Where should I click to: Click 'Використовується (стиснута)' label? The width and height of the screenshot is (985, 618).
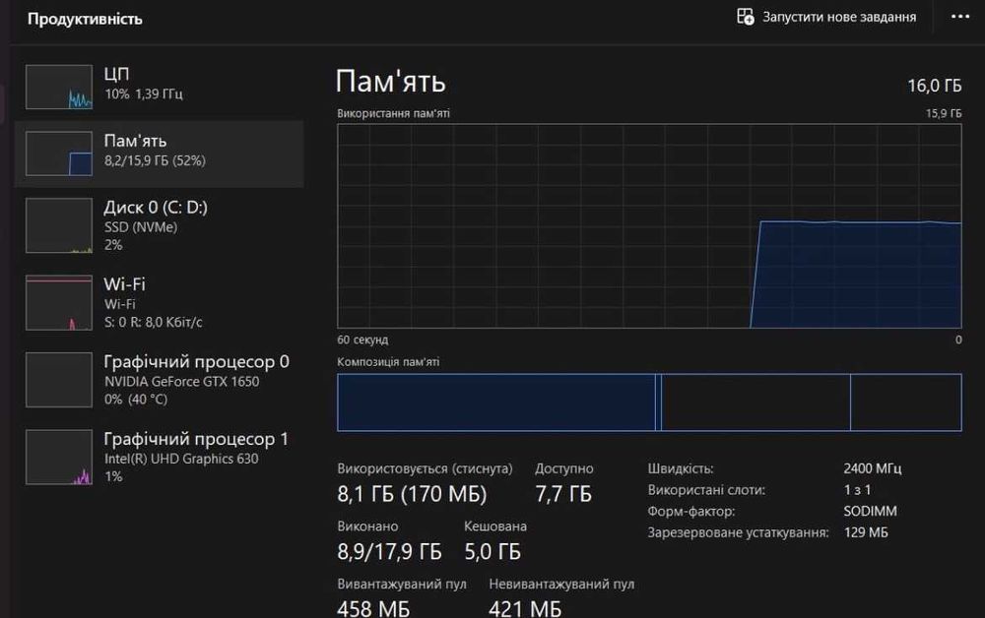click(425, 468)
